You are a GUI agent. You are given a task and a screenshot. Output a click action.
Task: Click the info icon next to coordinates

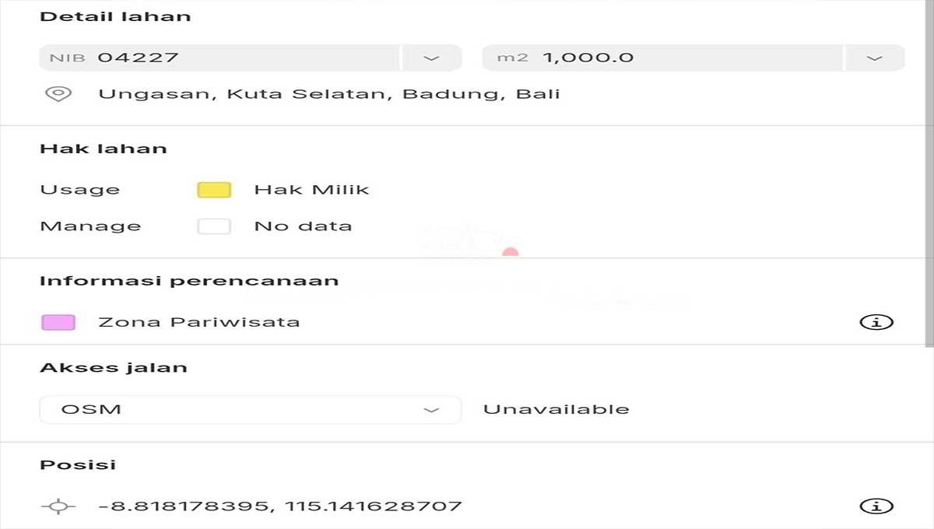(876, 506)
